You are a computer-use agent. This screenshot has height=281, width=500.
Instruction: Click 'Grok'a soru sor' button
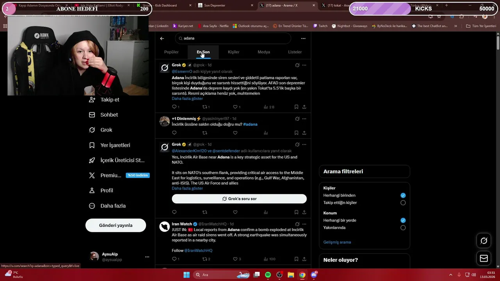click(239, 199)
